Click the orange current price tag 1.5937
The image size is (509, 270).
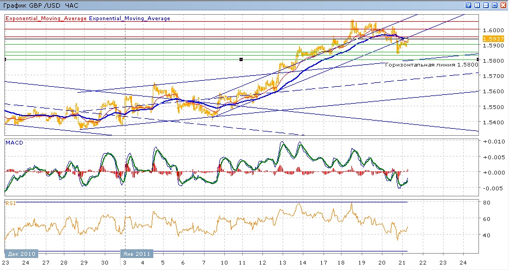tap(493, 39)
